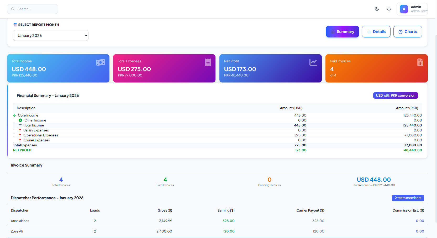Click the green plus icon beside Other Income
Screen dimensions: 437x238
[20, 120]
